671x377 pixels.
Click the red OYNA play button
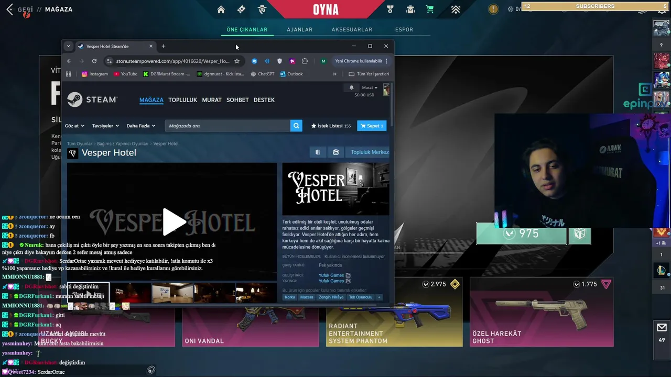(326, 9)
